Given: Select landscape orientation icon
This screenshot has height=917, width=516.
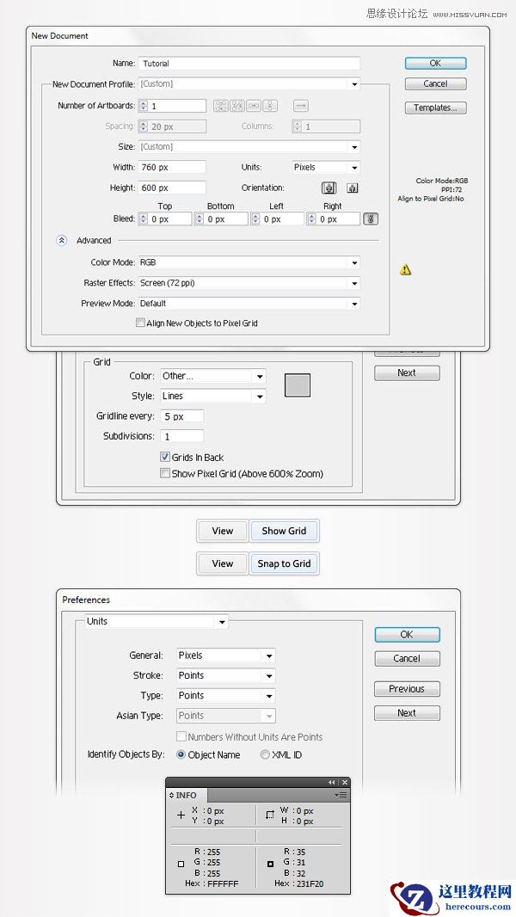Looking at the screenshot, I should (352, 188).
